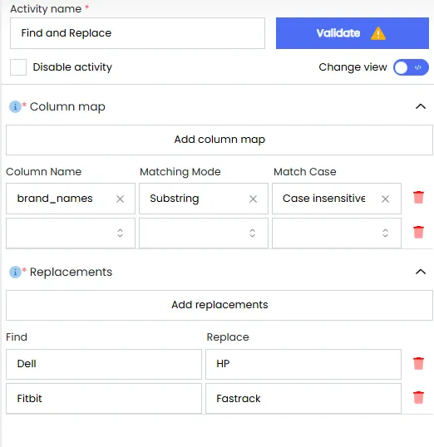This screenshot has height=447, width=434.
Task: Collapse the Column map section
Action: 421,106
